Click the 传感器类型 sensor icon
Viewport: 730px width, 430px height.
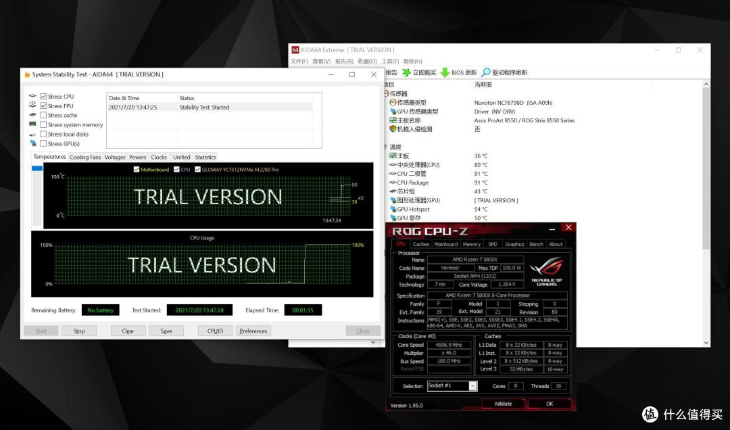(x=393, y=103)
